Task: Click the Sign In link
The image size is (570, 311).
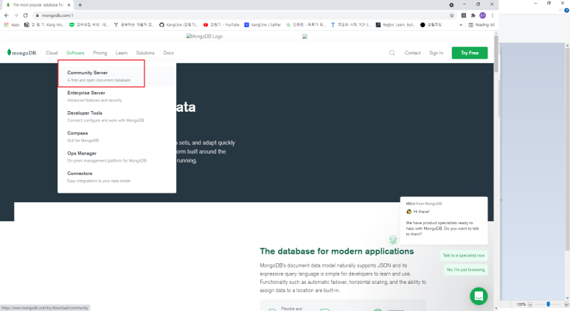Action: 436,52
